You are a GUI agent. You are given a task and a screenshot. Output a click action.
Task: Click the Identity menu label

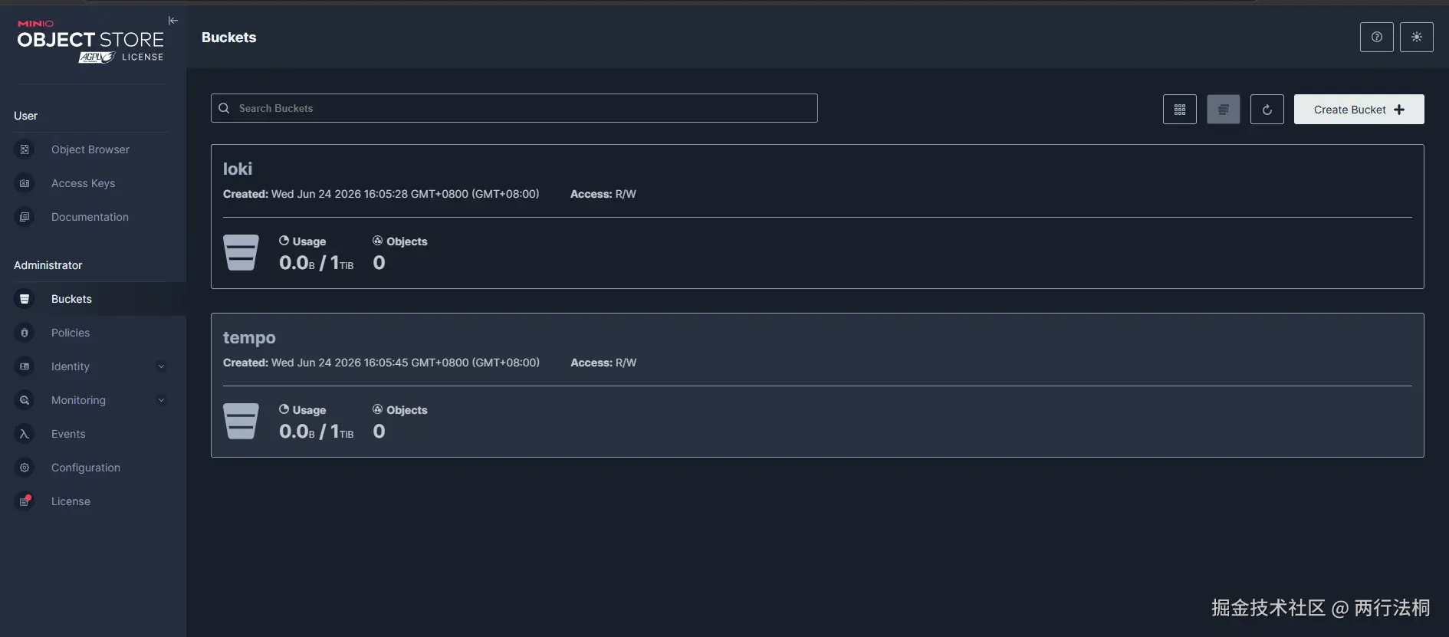[71, 366]
